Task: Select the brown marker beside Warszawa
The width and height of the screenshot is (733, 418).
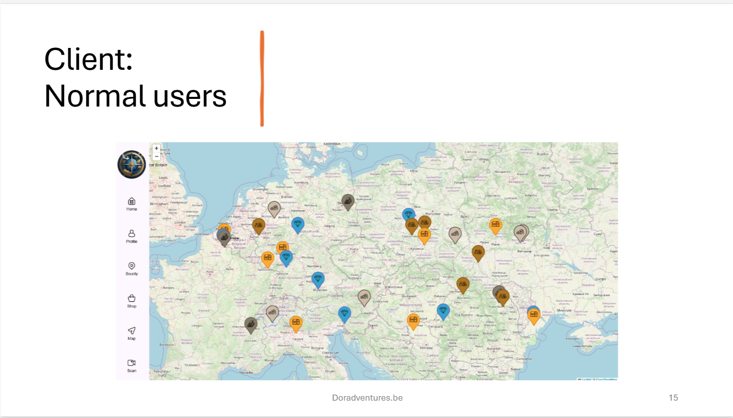Action: tap(425, 223)
